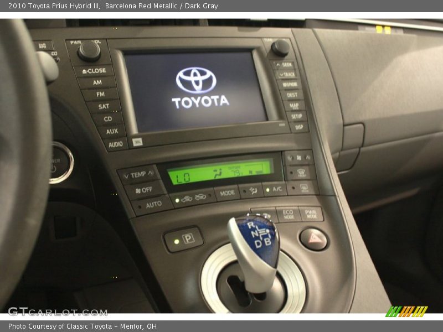Tap the POWER start button behind the wheel
This screenshot has height=332, width=443.
tap(60, 163)
